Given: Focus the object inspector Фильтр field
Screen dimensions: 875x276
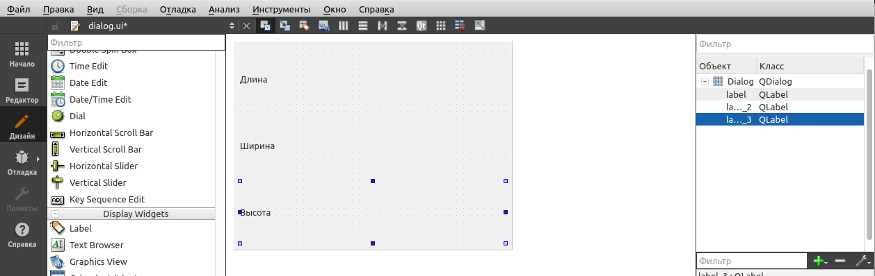Looking at the screenshot, I should click(x=785, y=44).
